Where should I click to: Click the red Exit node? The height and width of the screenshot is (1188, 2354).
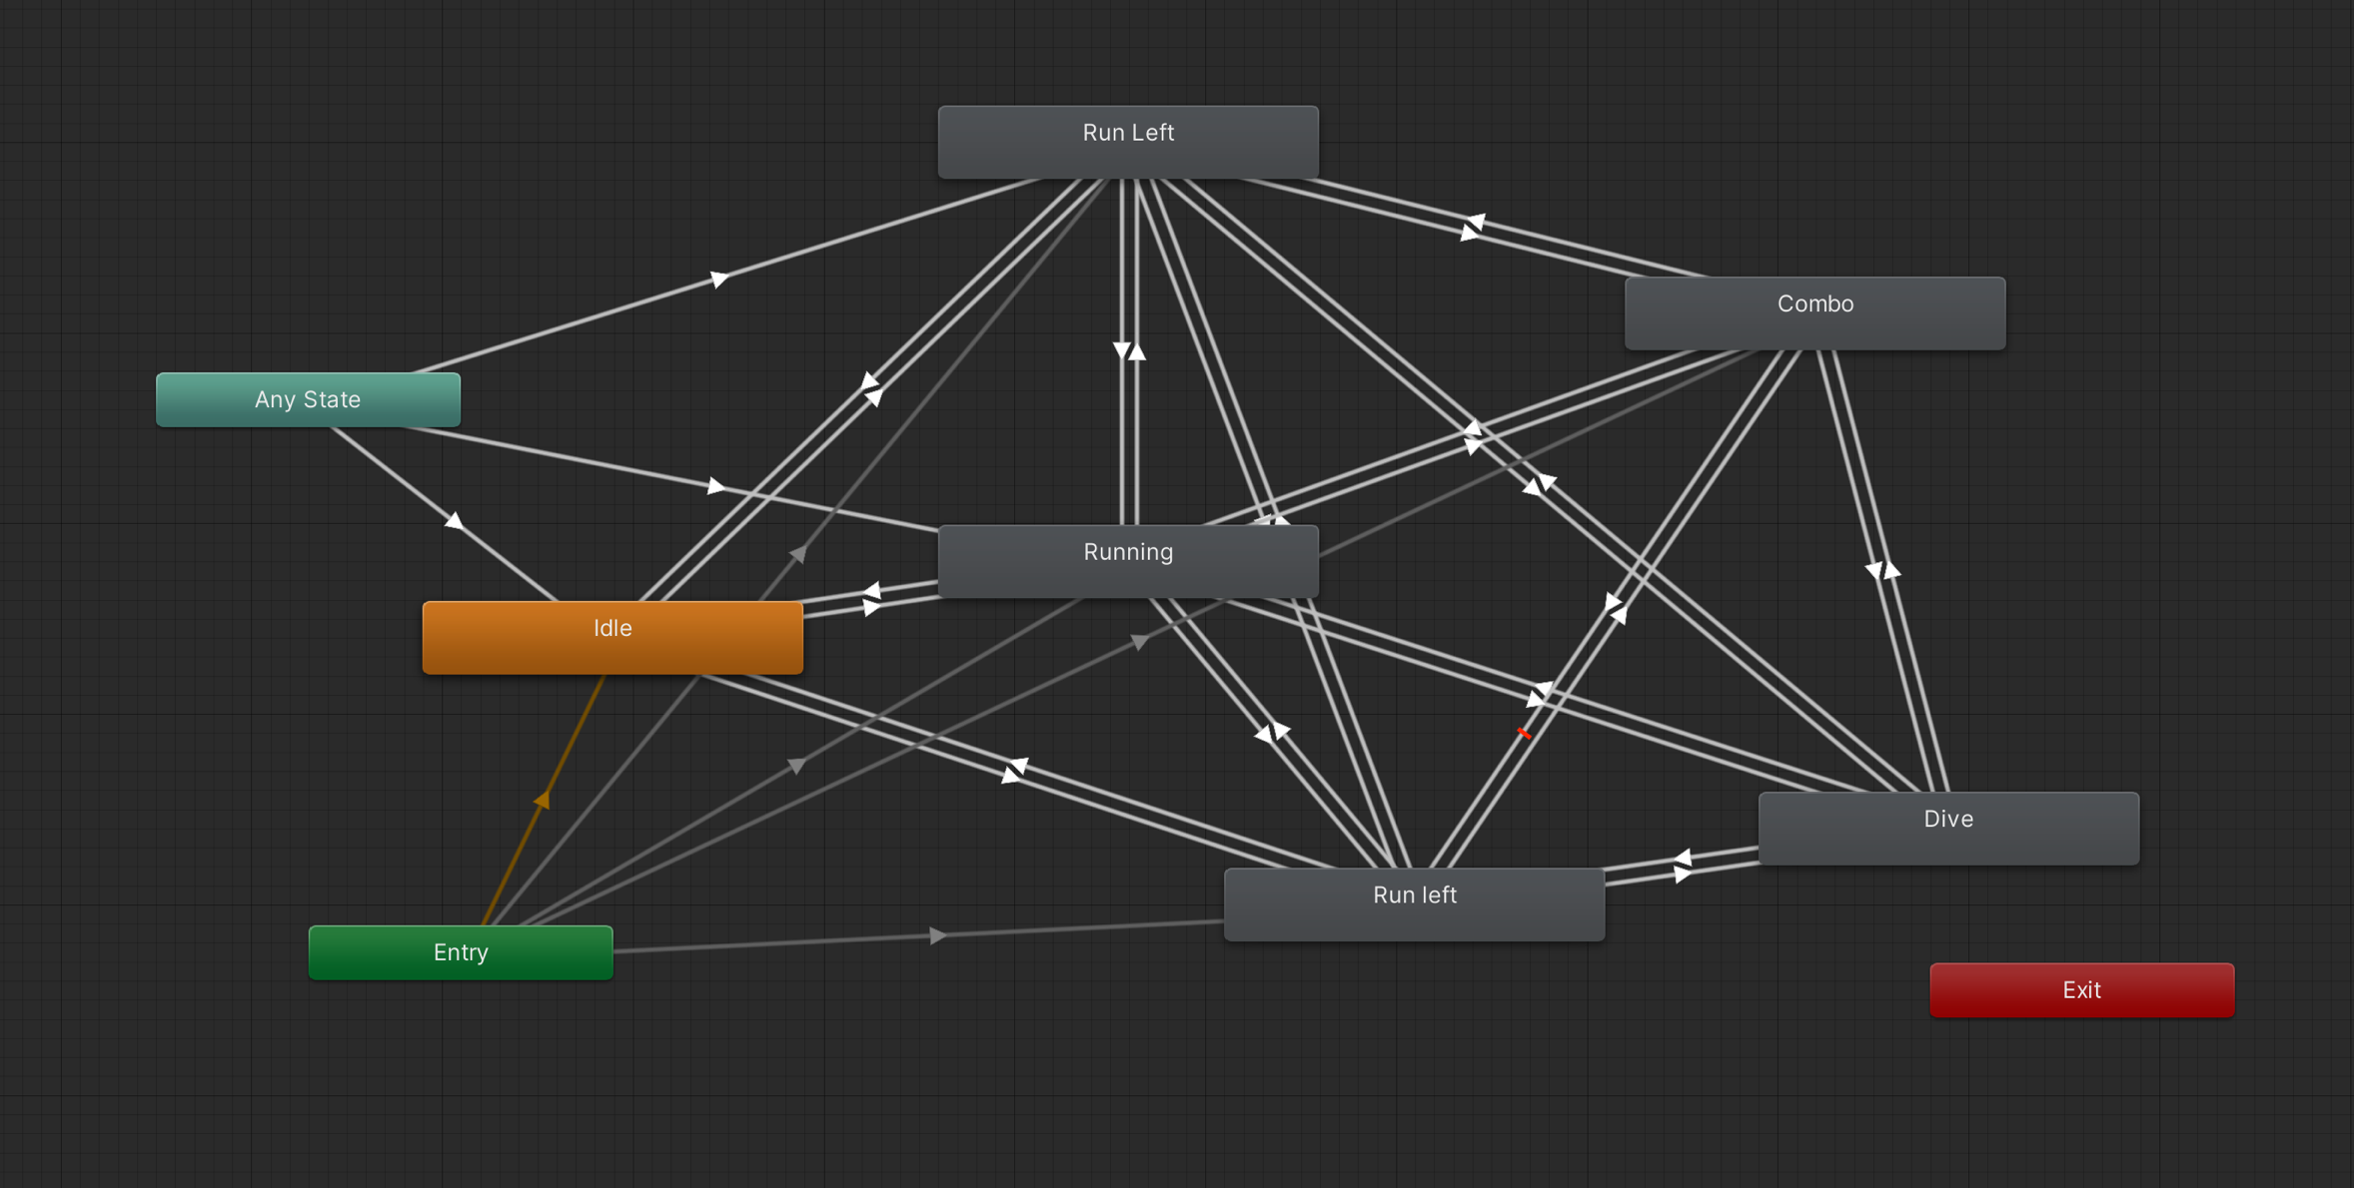pyautogui.click(x=2081, y=989)
